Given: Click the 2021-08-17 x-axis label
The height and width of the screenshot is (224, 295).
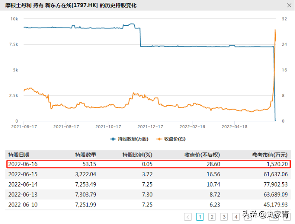Looking at the screenshot, I should [66, 127].
